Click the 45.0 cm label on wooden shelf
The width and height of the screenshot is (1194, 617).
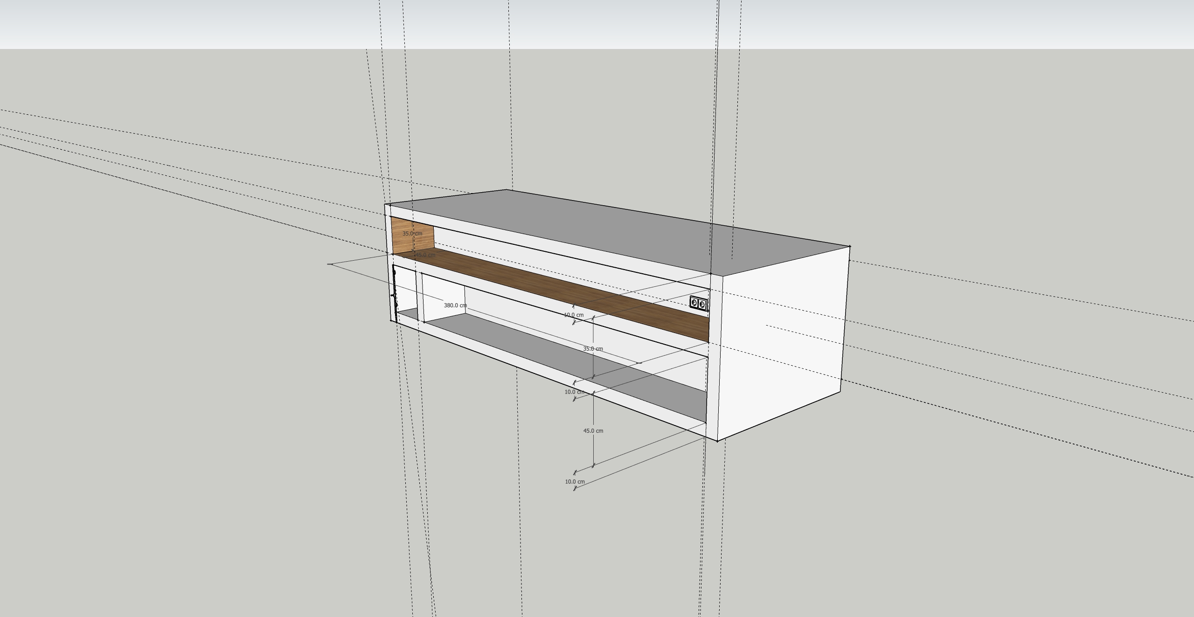[x=425, y=255]
